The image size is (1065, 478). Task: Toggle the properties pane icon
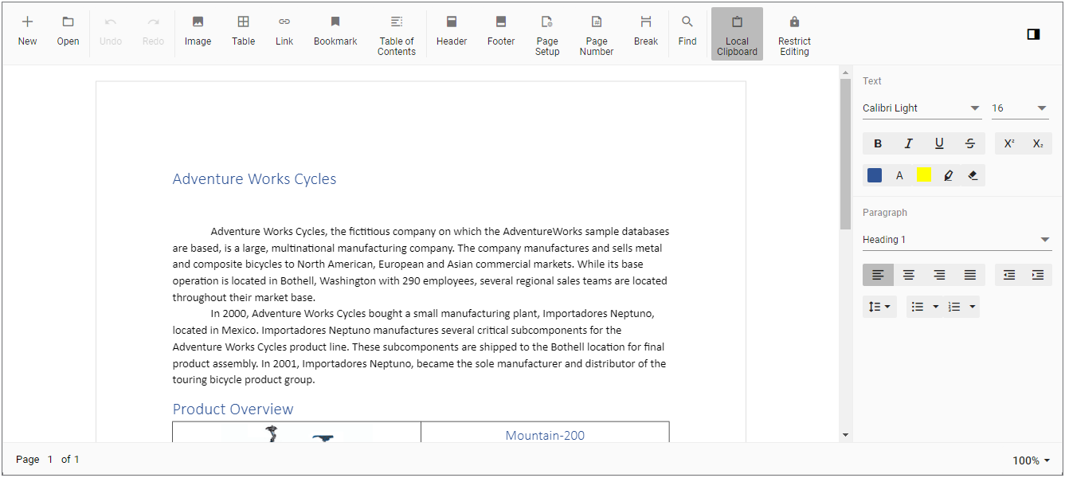[x=1033, y=34]
